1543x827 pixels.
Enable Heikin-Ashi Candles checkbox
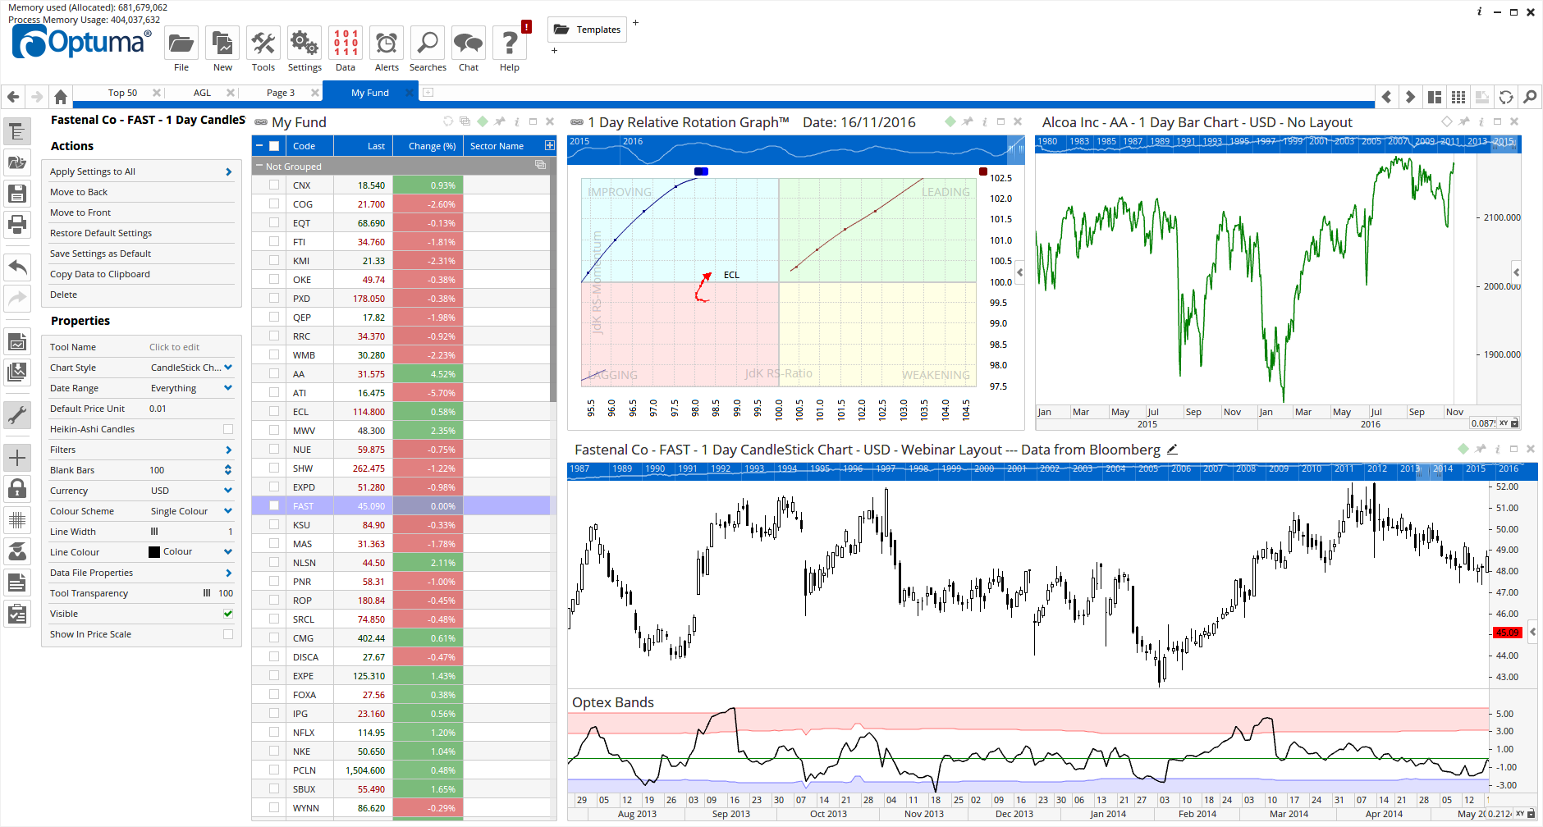point(228,429)
